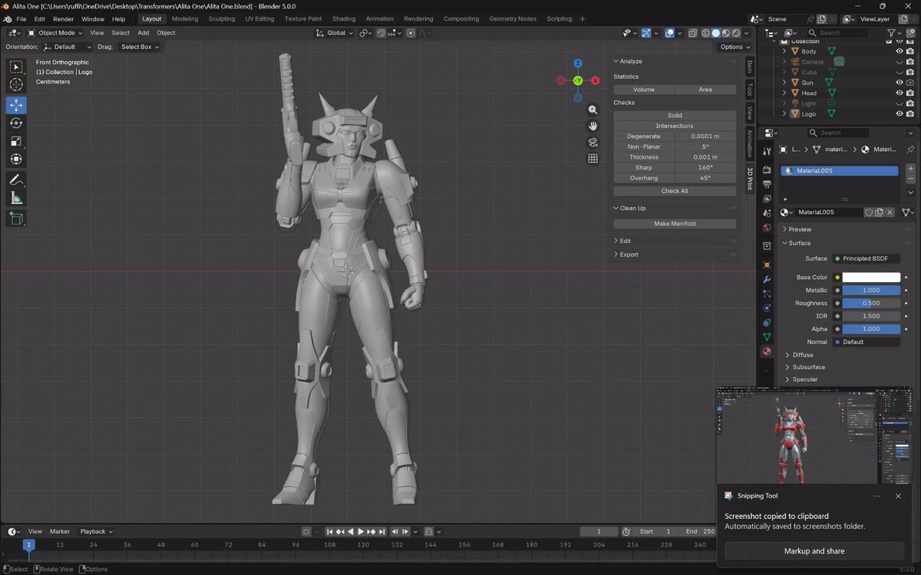Open the Global transform orientation dropdown
The height and width of the screenshot is (575, 921).
(x=335, y=33)
